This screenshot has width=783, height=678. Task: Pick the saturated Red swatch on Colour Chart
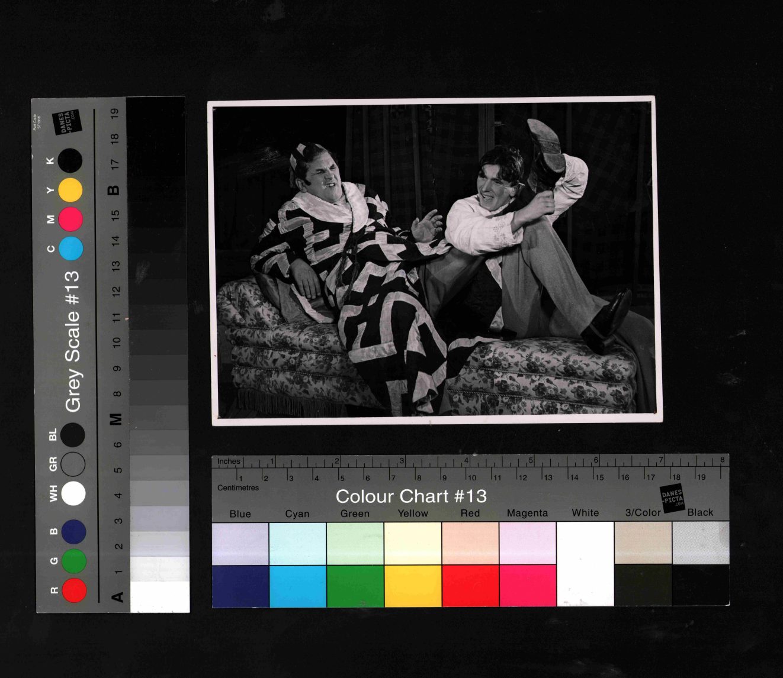coord(470,586)
